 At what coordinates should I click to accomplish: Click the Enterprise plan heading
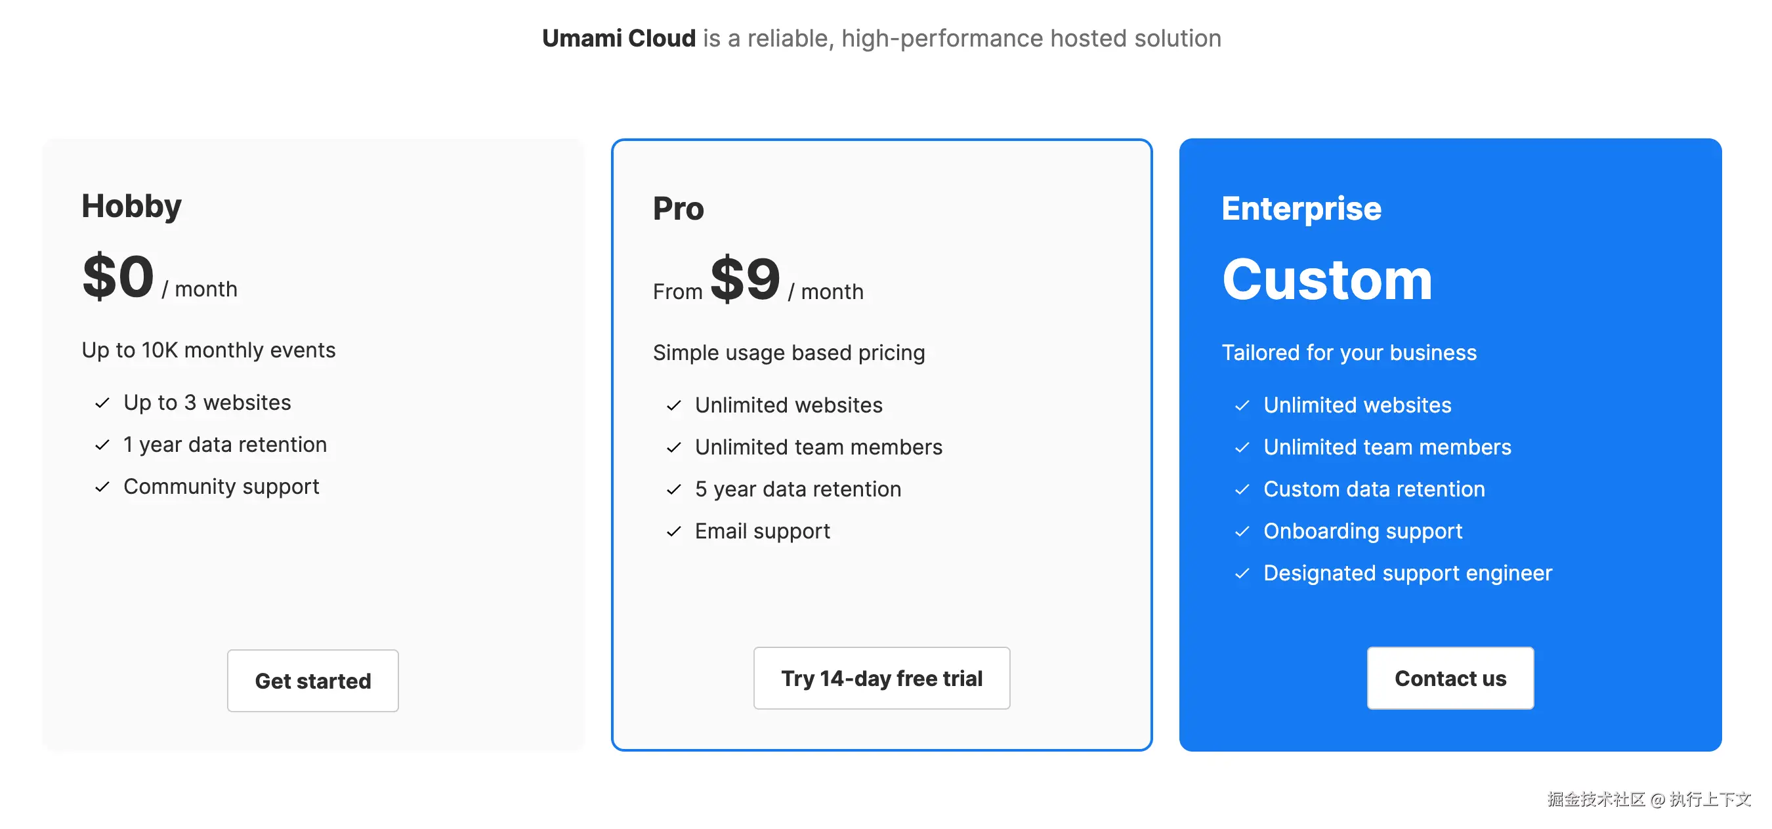(x=1301, y=209)
